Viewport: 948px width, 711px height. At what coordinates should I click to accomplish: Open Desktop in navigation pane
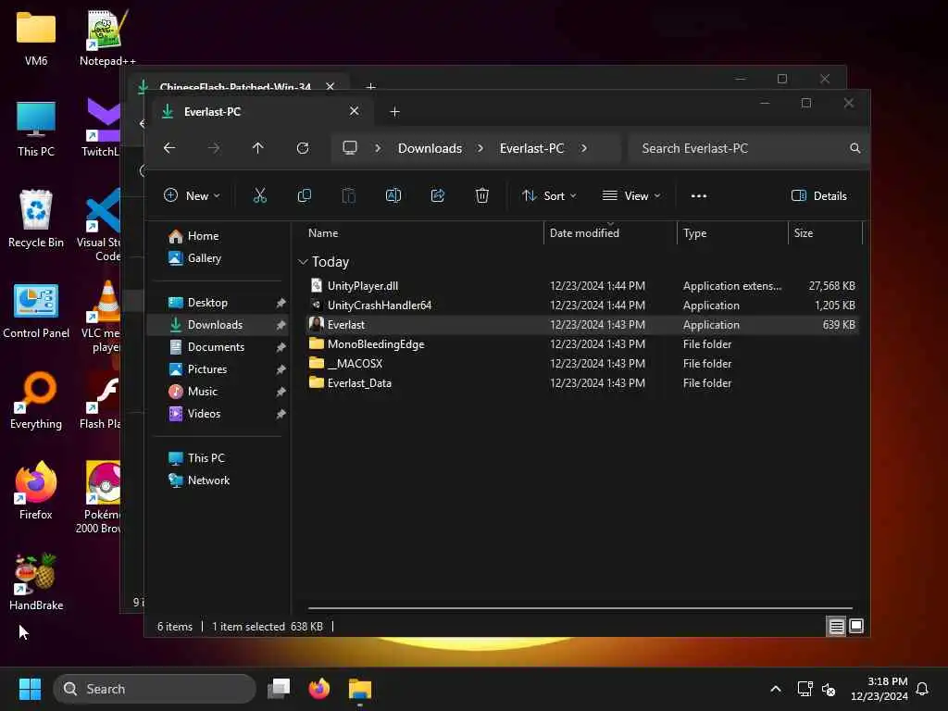(x=207, y=303)
